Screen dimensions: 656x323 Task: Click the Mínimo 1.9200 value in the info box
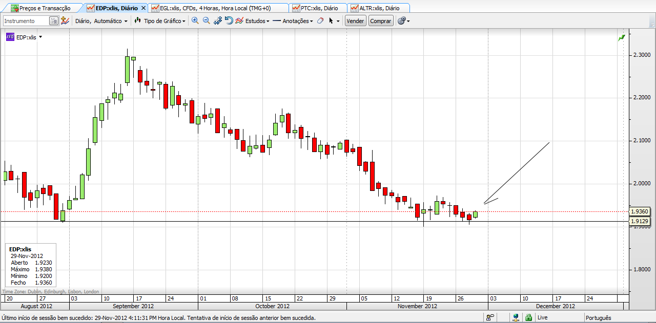click(43, 276)
